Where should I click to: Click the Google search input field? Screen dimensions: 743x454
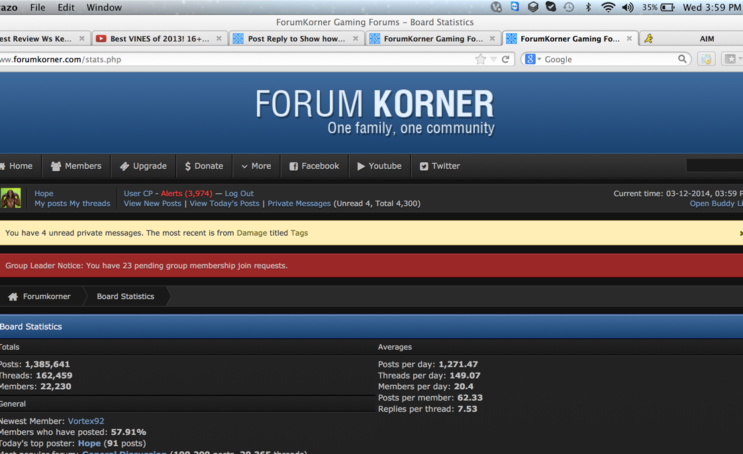pos(611,59)
